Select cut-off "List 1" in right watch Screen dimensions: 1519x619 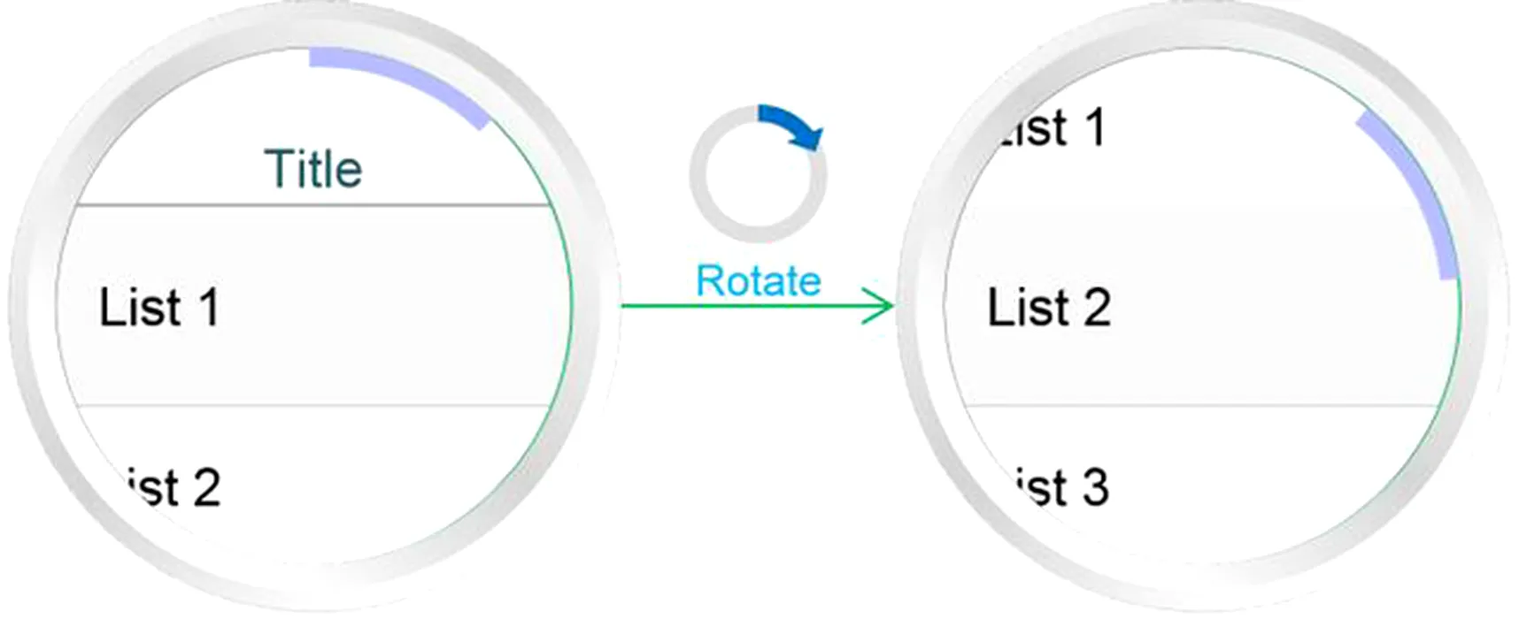[x=1053, y=129]
